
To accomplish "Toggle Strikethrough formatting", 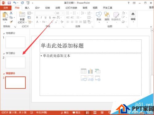I will coord(54,18).
